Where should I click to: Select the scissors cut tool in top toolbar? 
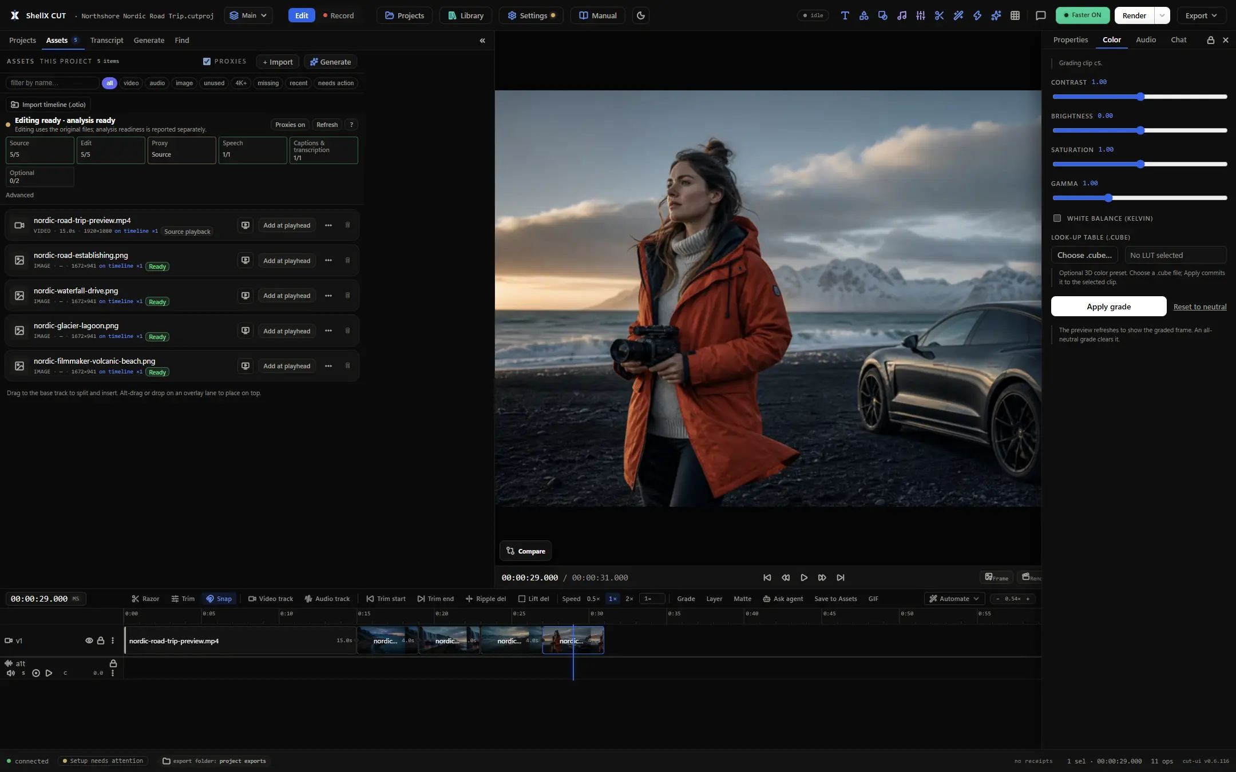point(939,15)
